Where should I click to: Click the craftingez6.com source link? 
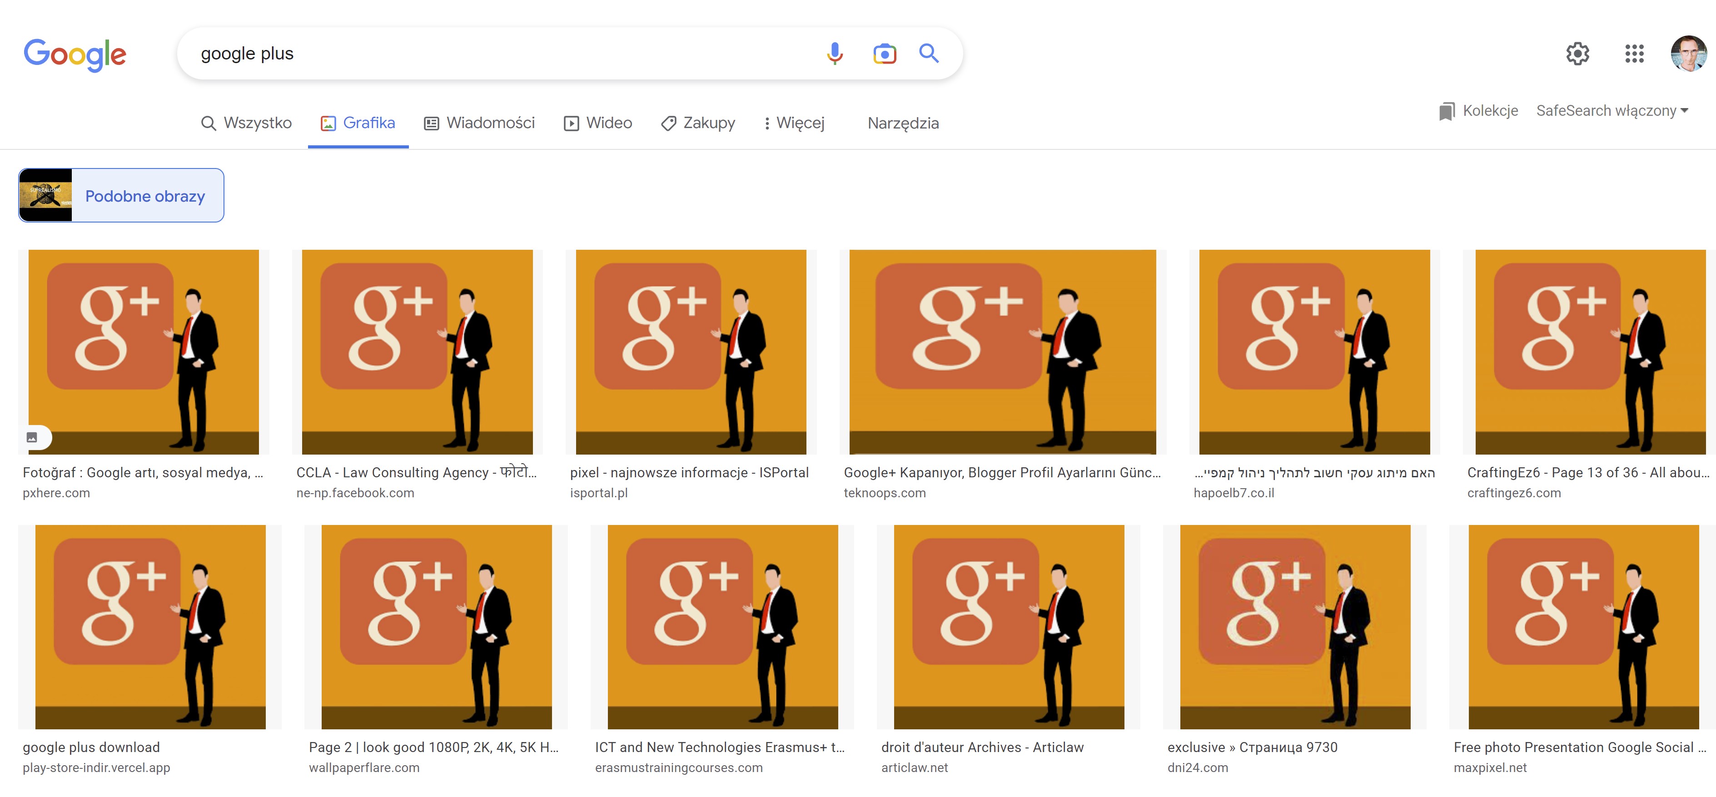click(x=1514, y=493)
